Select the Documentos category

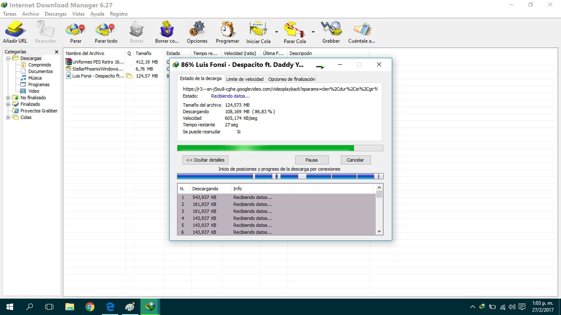[40, 71]
